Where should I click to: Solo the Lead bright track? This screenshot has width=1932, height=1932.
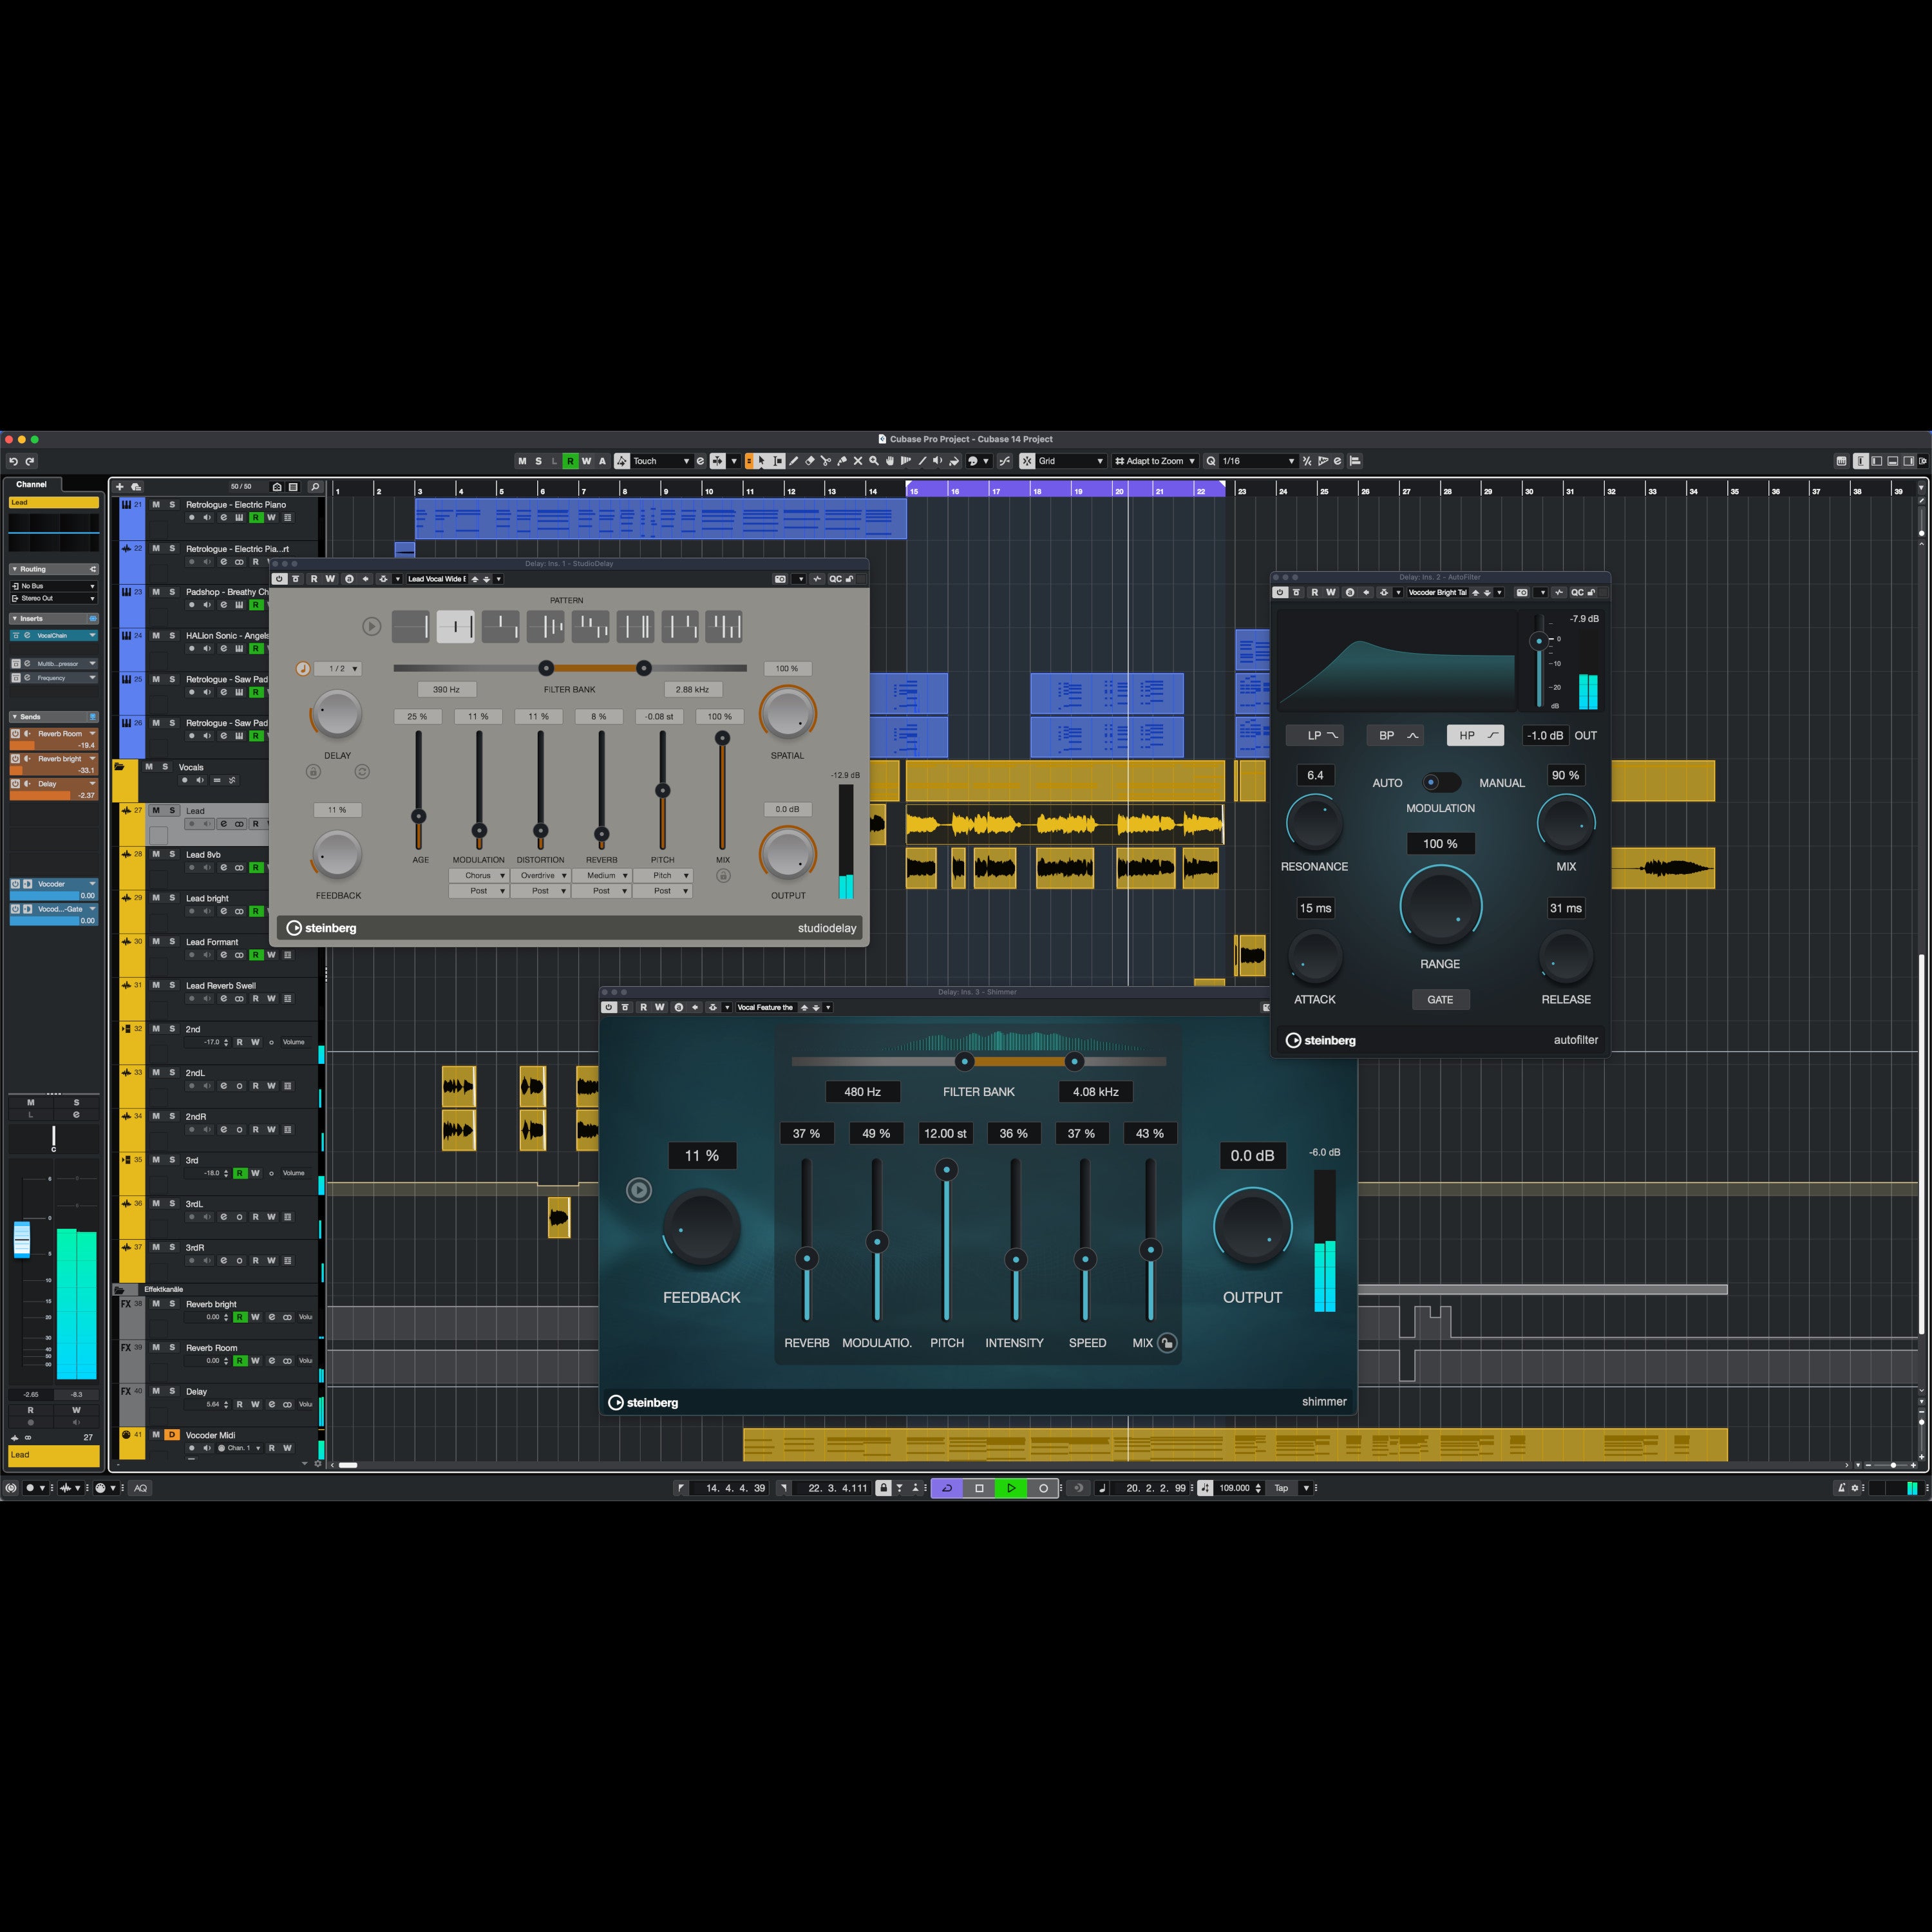coord(172,898)
